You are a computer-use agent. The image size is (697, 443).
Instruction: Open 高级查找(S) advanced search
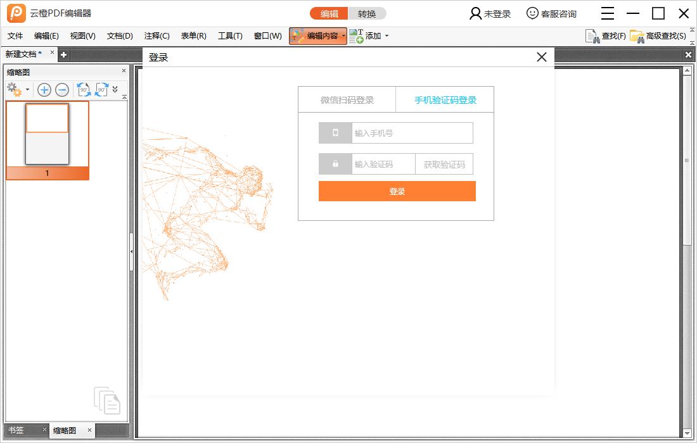point(658,36)
